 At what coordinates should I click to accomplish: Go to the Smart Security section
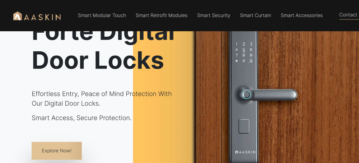click(214, 15)
